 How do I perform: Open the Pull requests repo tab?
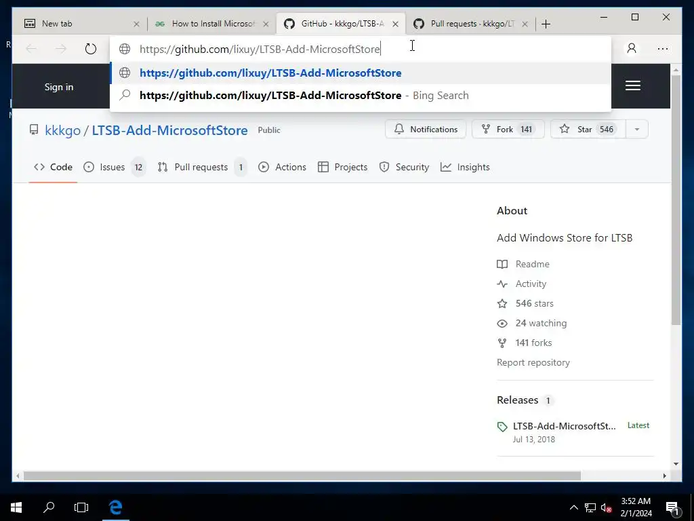(201, 167)
